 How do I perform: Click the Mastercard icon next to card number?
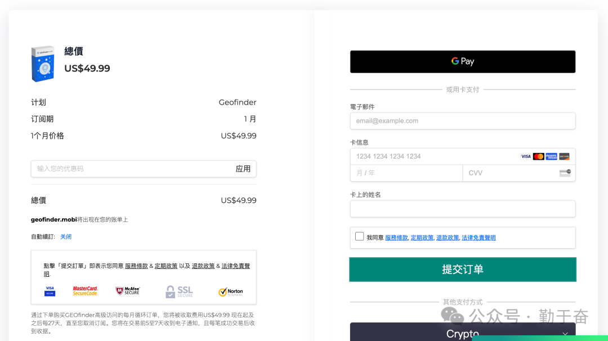point(538,156)
